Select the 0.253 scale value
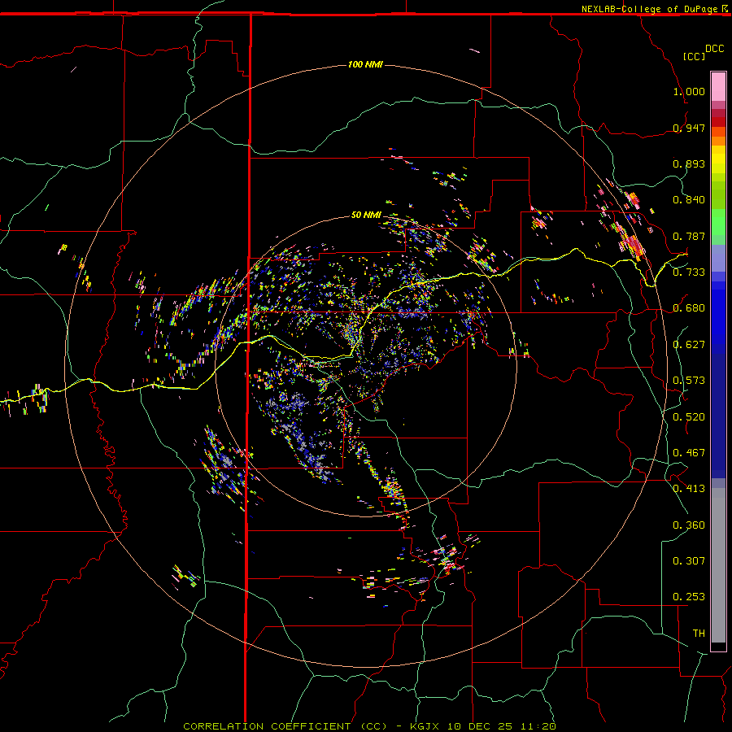The height and width of the screenshot is (732, 732). tap(689, 597)
